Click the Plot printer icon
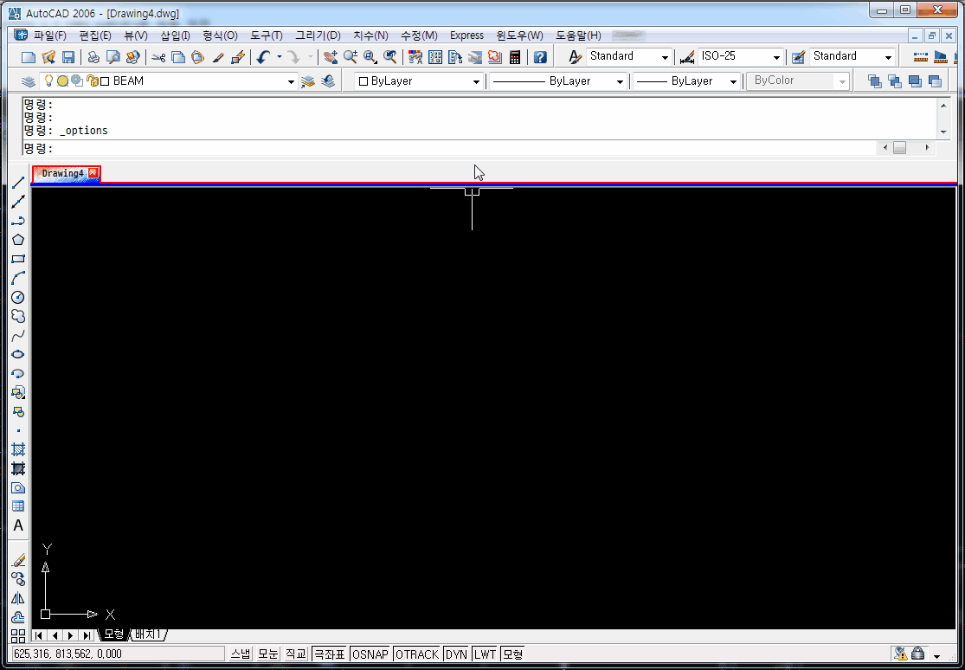Viewport: 965px width, 670px height. click(x=93, y=57)
